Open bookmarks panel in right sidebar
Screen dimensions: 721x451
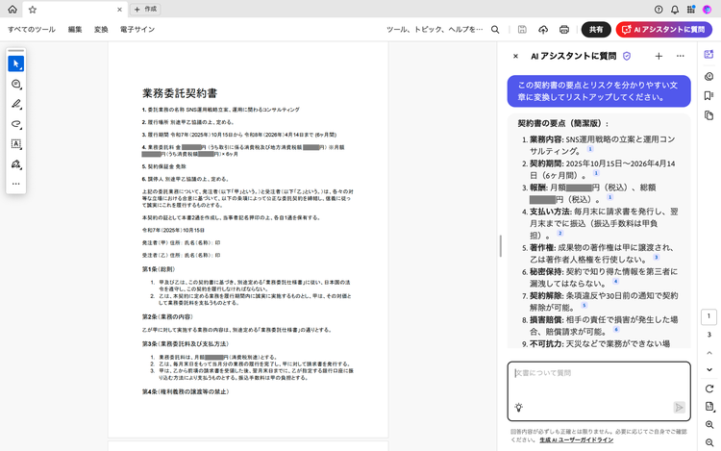(x=709, y=95)
